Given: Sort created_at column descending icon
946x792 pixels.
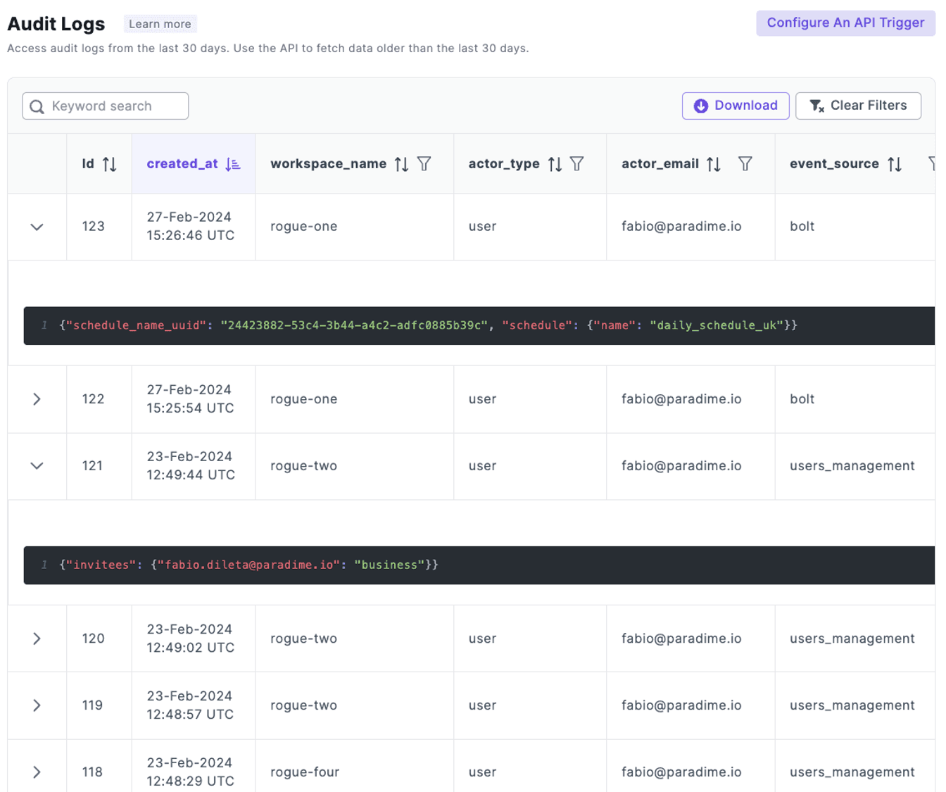Looking at the screenshot, I should tap(233, 164).
